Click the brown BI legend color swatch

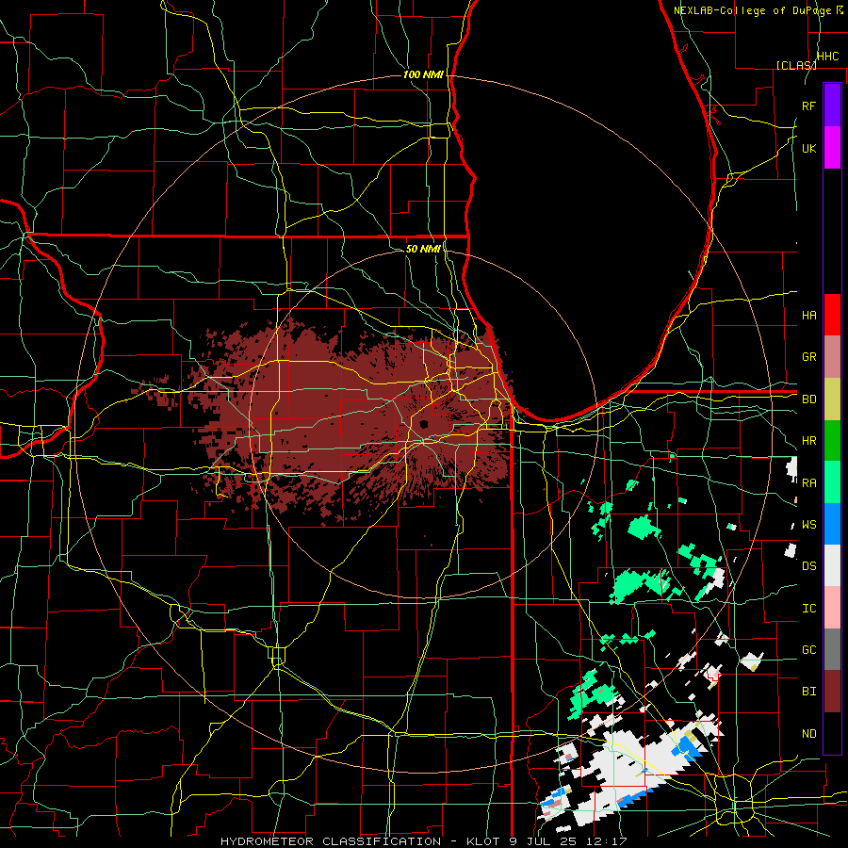832,692
